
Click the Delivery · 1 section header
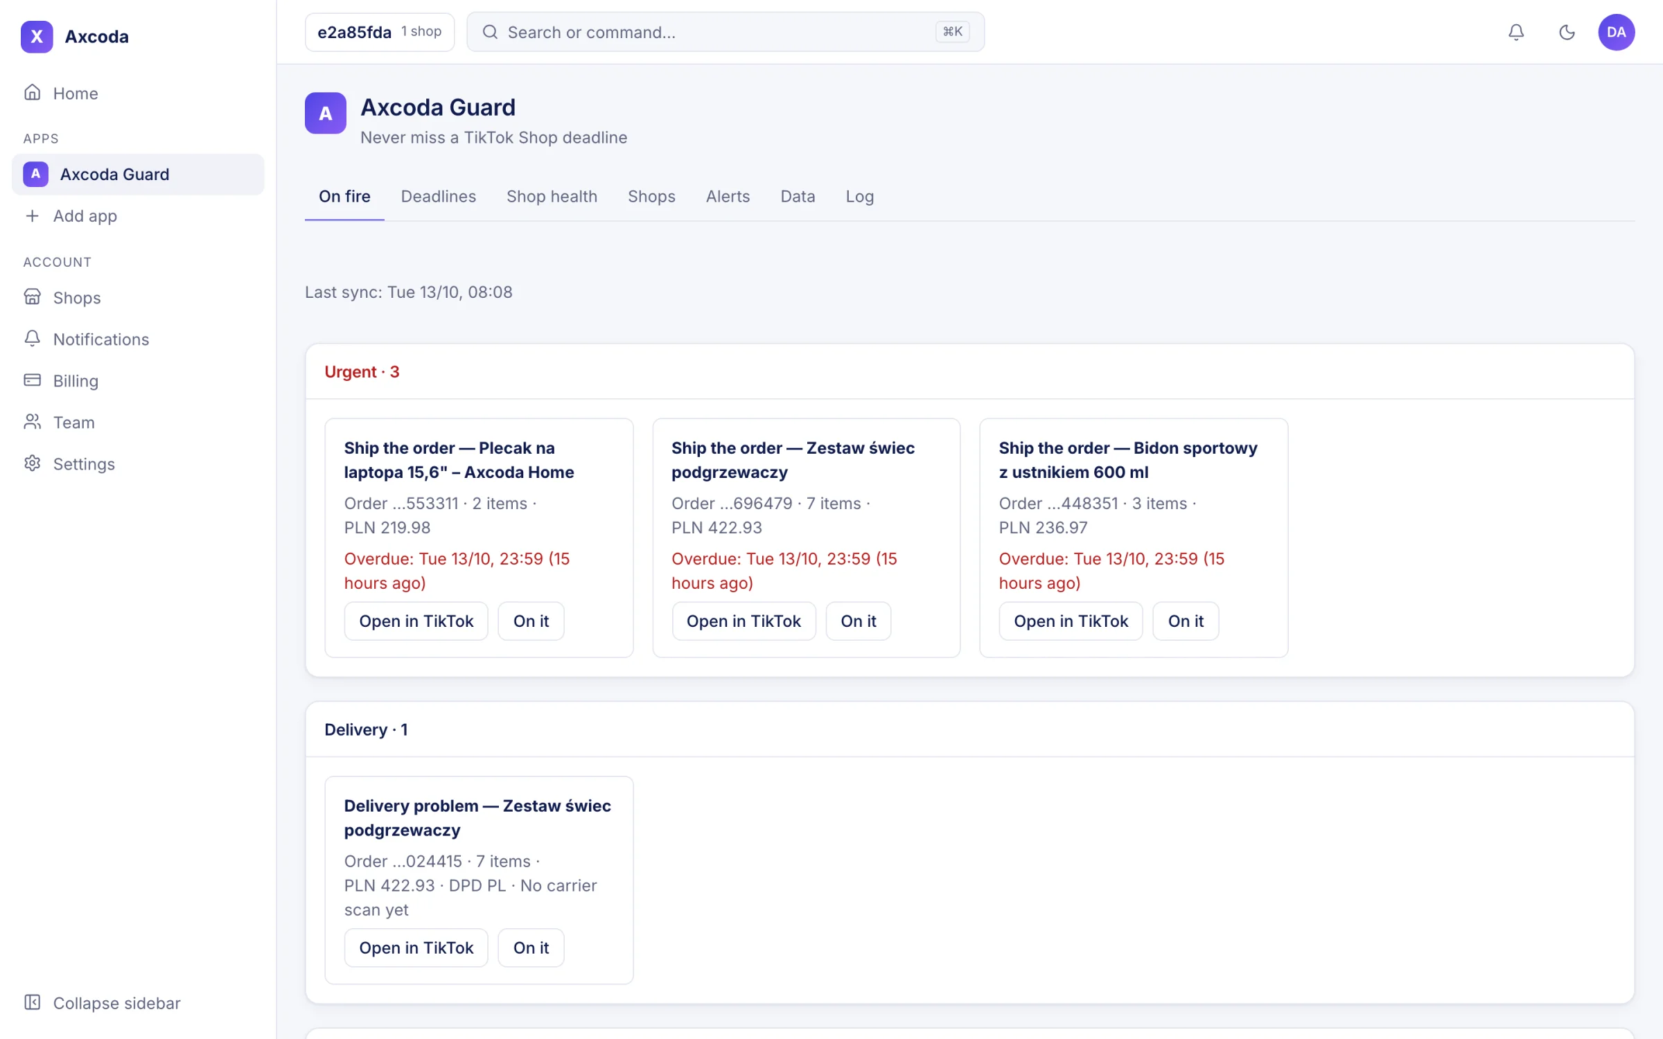pos(366,729)
